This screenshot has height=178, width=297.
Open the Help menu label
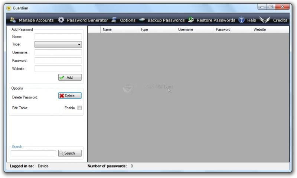(252, 20)
